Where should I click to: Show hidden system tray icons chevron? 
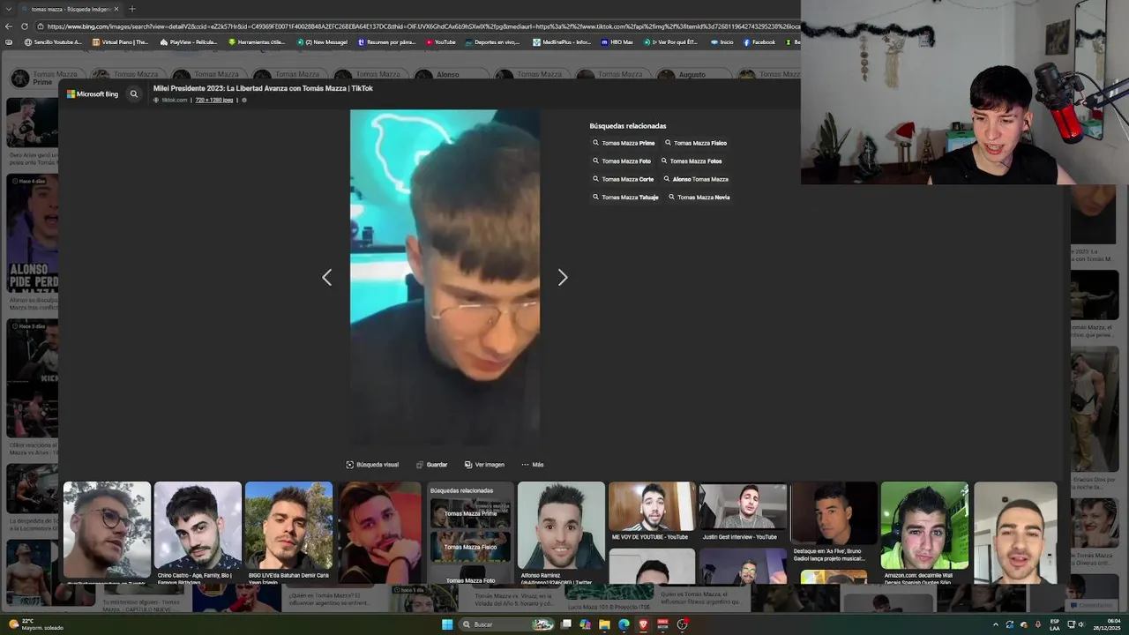pos(996,624)
